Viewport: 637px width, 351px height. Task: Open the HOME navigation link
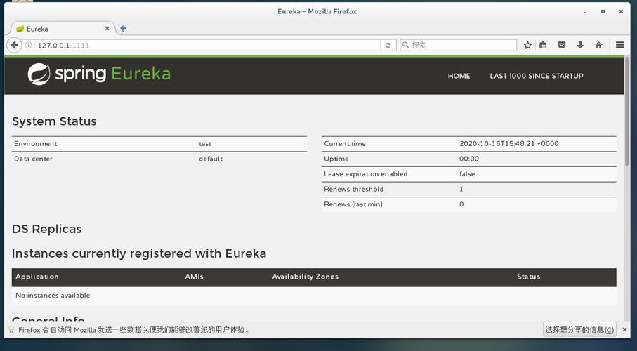[x=459, y=76]
